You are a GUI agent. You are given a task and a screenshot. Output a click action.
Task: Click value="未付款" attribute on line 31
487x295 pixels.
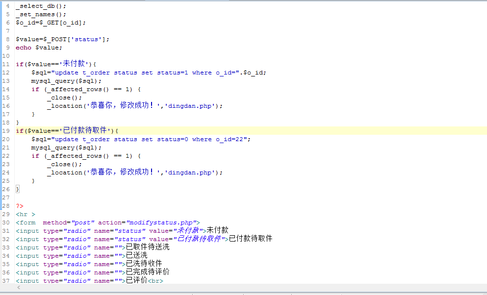coord(176,230)
